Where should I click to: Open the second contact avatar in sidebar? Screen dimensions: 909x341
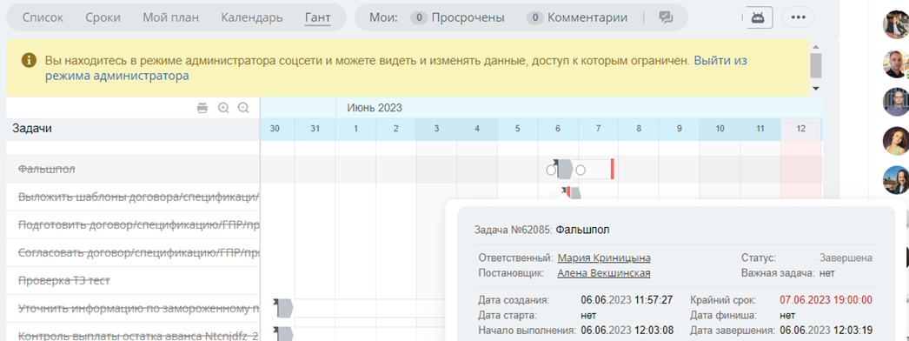click(x=896, y=64)
